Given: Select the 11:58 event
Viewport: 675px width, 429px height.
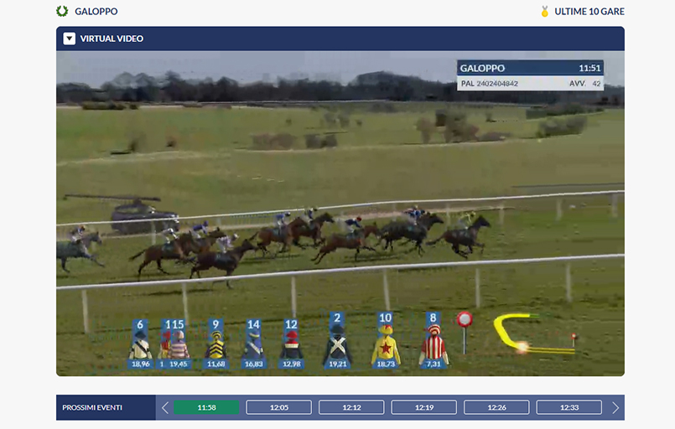Looking at the screenshot, I should pyautogui.click(x=206, y=407).
